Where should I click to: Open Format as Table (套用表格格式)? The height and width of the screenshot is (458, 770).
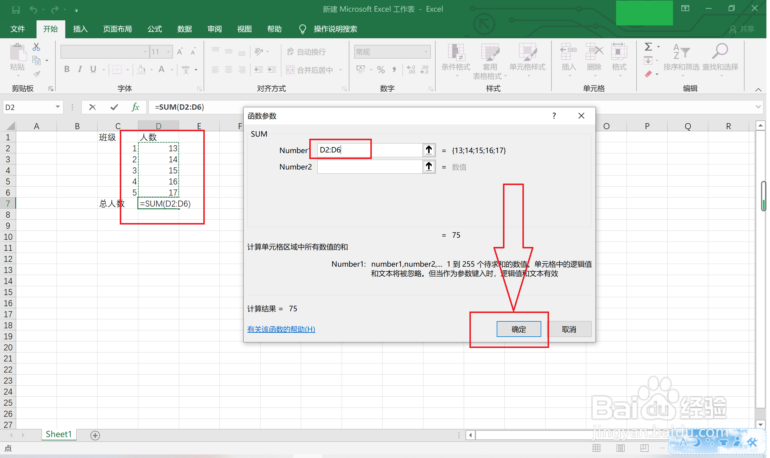[x=491, y=61]
